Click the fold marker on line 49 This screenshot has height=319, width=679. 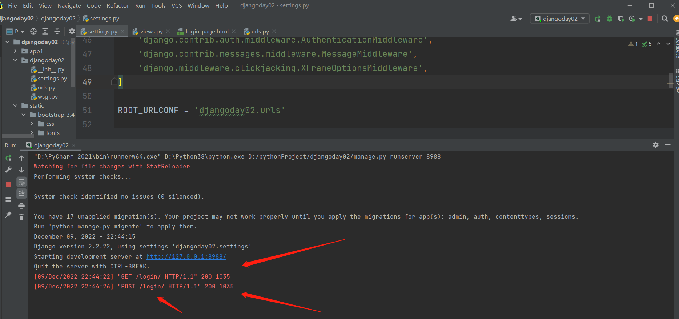(114, 82)
